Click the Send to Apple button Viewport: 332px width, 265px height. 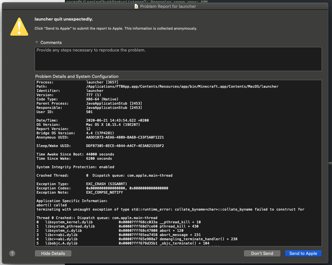tap(303, 253)
